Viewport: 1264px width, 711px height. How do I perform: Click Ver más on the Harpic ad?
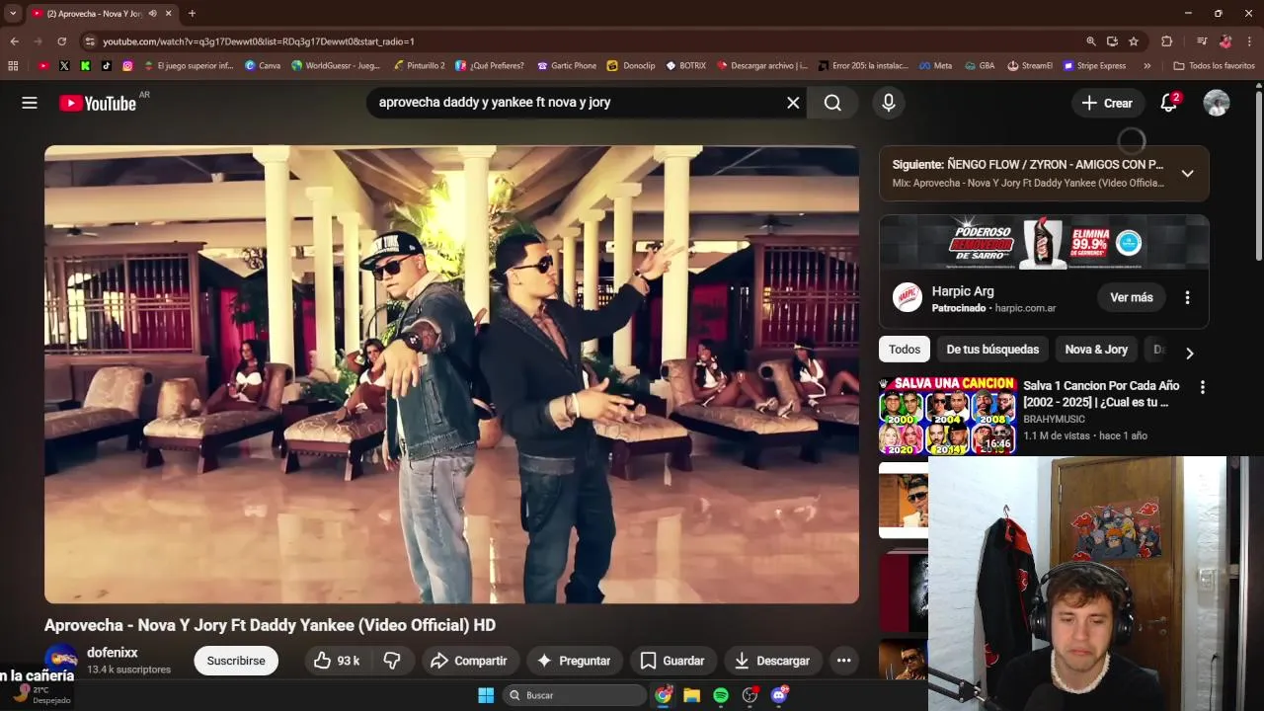click(1132, 297)
